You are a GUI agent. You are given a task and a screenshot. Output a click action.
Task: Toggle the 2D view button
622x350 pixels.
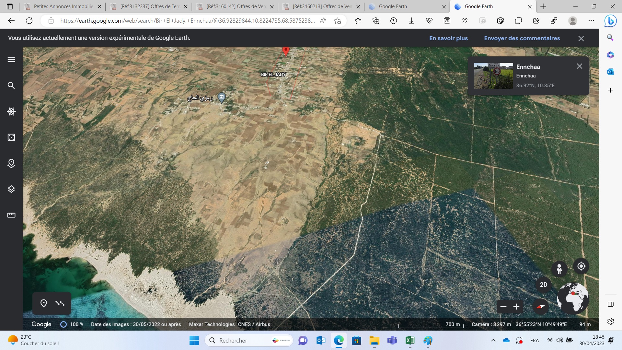point(544,285)
